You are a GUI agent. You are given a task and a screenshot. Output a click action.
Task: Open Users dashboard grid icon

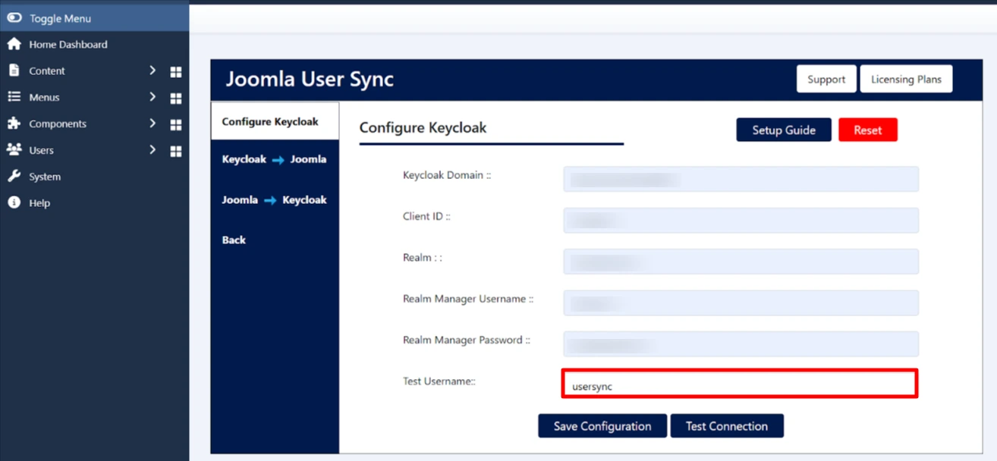click(176, 152)
